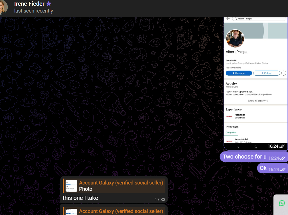
Task: Click the Show all activity link
Action: pyautogui.click(x=258, y=101)
